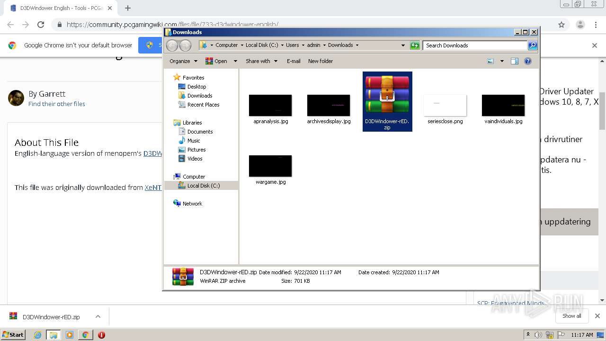
Task: Click Chrome icon in taskbar
Action: pos(85,335)
